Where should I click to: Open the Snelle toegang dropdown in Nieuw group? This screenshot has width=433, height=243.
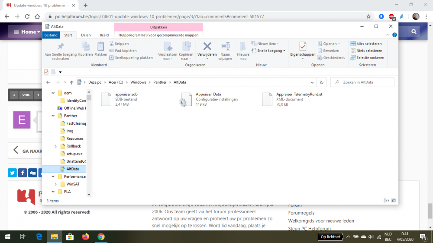click(x=284, y=50)
